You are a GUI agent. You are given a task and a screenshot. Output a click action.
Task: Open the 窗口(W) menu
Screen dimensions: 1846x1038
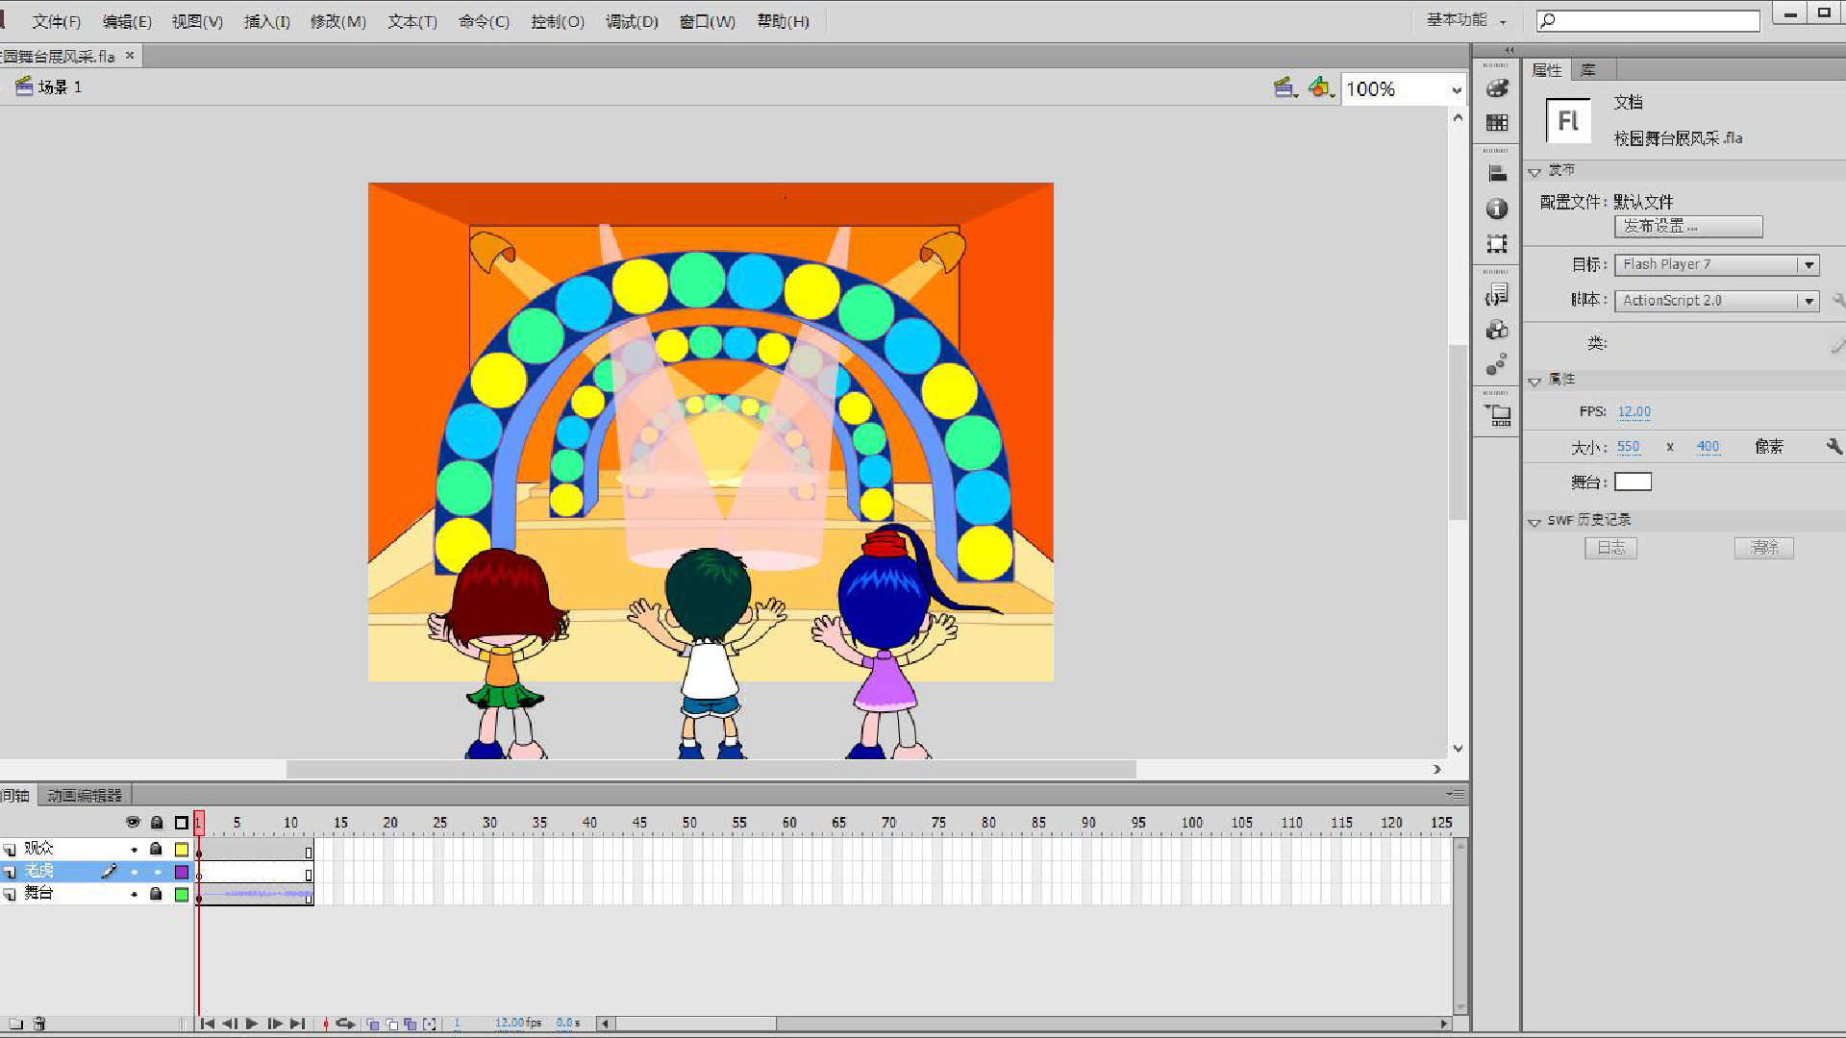click(x=708, y=21)
